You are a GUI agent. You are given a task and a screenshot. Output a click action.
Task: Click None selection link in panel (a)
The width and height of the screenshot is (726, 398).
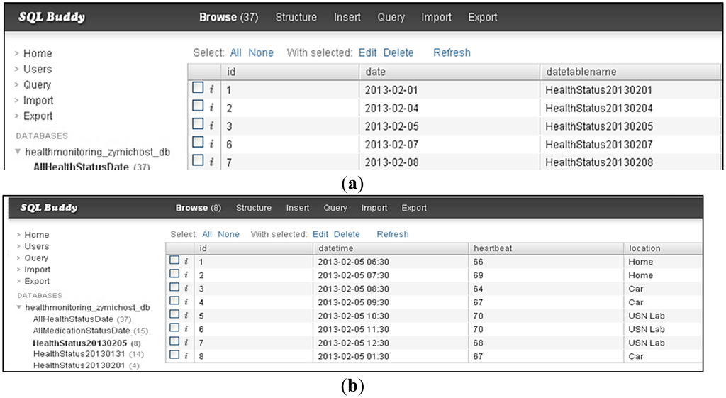click(261, 52)
